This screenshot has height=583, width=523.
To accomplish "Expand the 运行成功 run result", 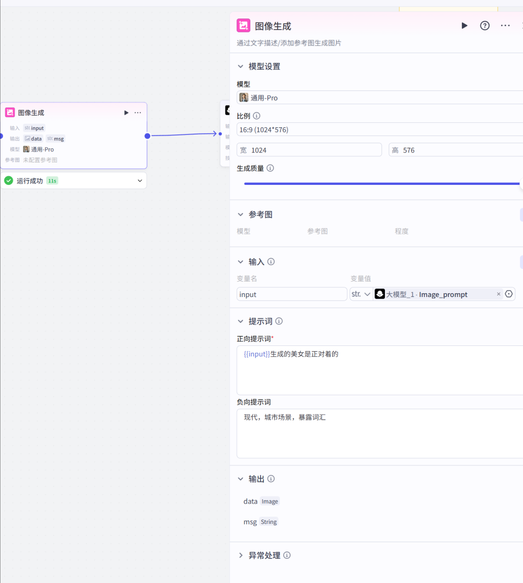I will click(140, 181).
